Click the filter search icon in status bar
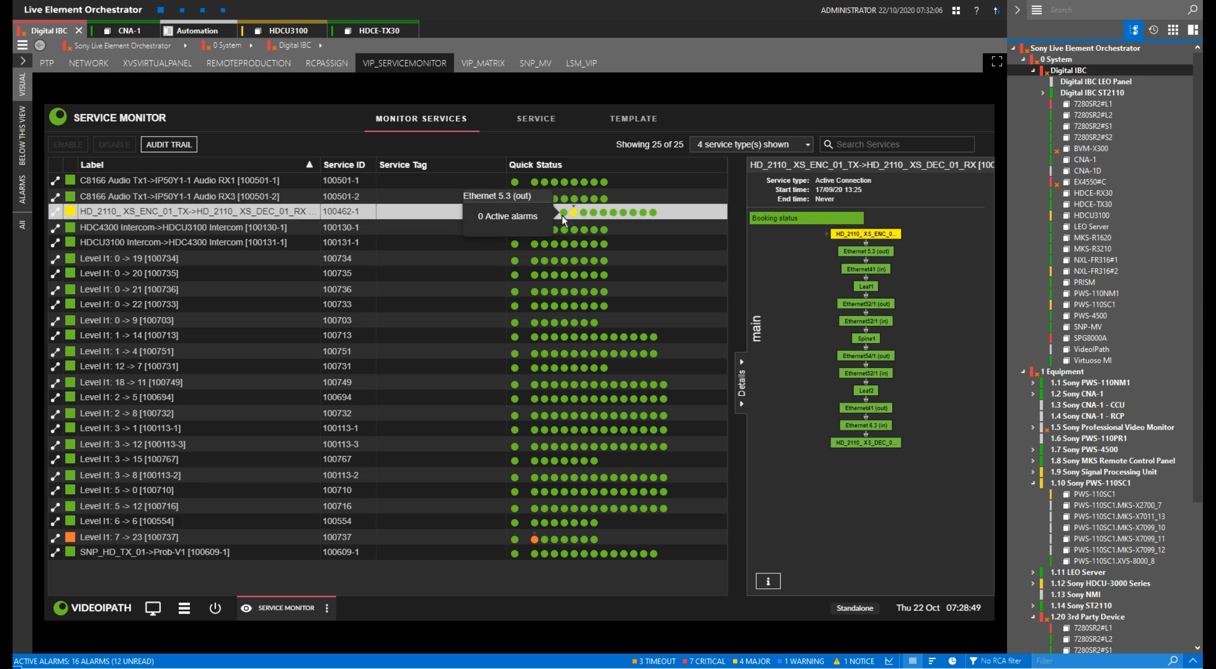Viewport: 1216px width, 669px height. (x=1173, y=661)
